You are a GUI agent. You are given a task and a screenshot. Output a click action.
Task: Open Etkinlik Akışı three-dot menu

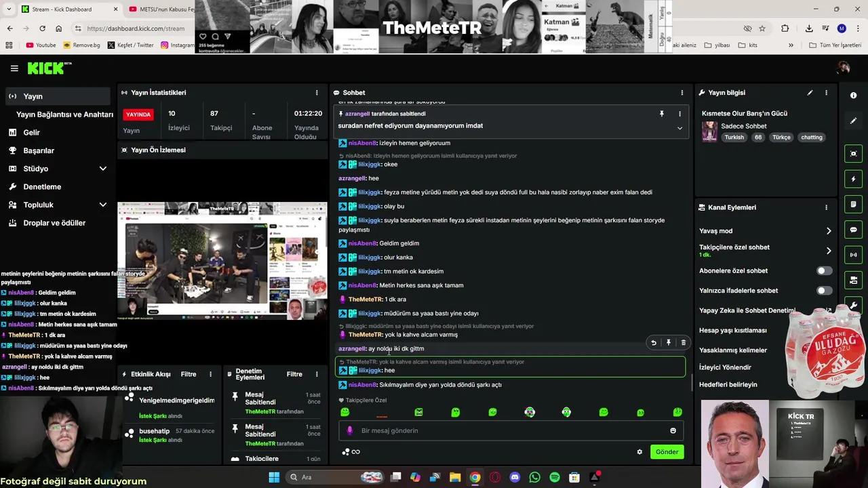[210, 374]
